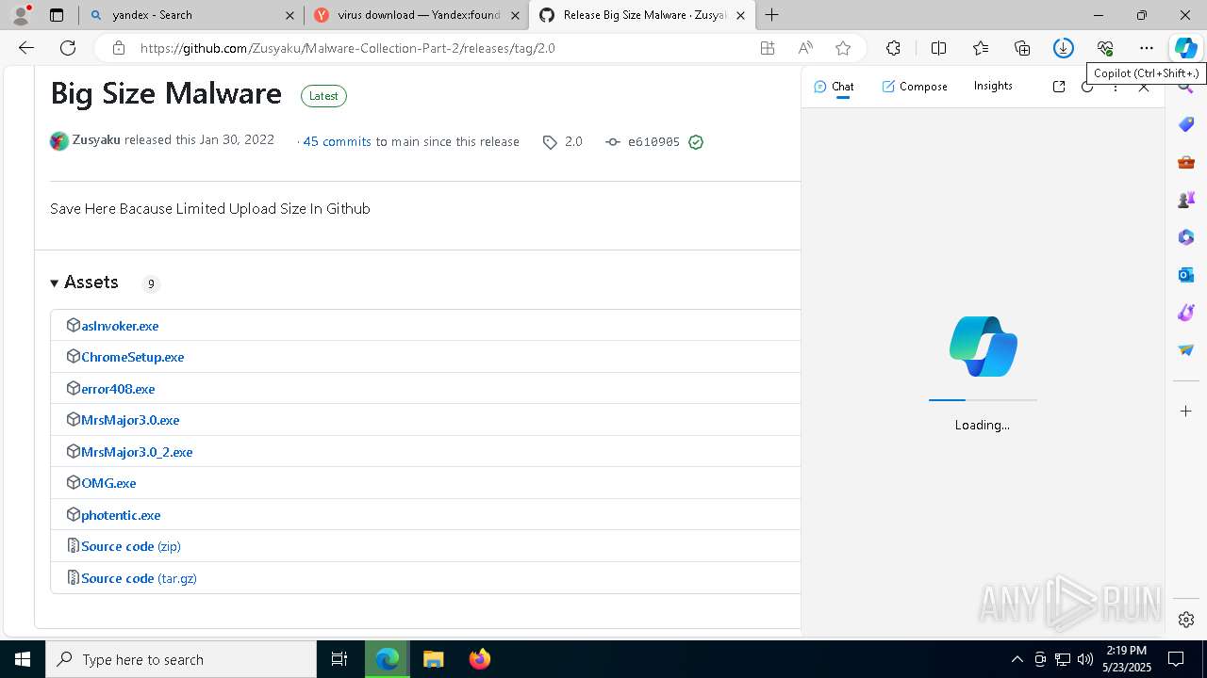Switch to the virus download Yandex tab

[x=416, y=15]
